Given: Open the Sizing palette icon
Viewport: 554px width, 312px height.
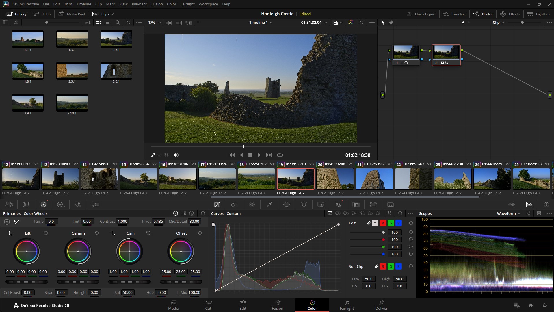Looking at the screenshot, I should click(373, 205).
